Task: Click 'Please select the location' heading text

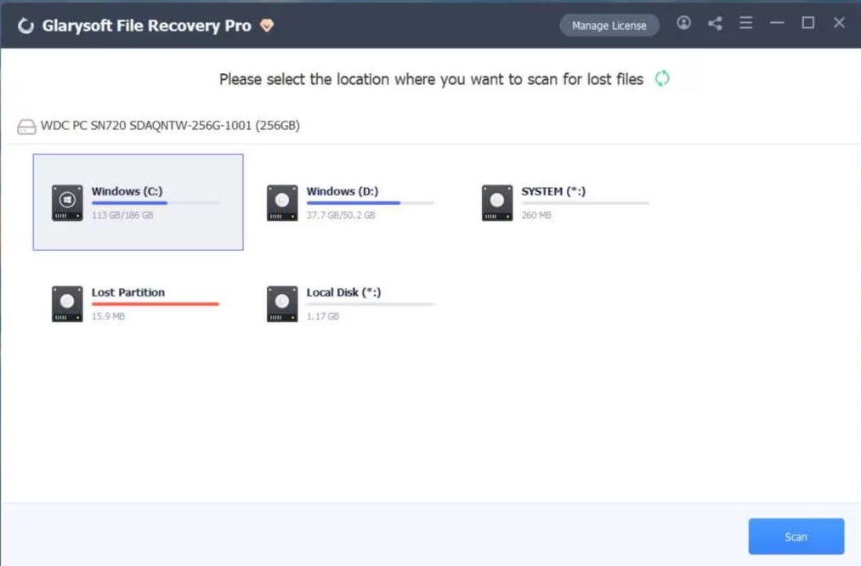Action: pyautogui.click(x=431, y=80)
